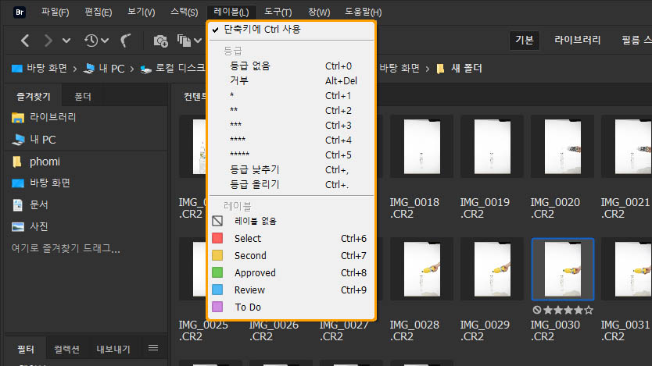Viewport: 652px width, 366px height.
Task: Expand chevron after 내 PC breadcrumb
Action: coord(132,69)
